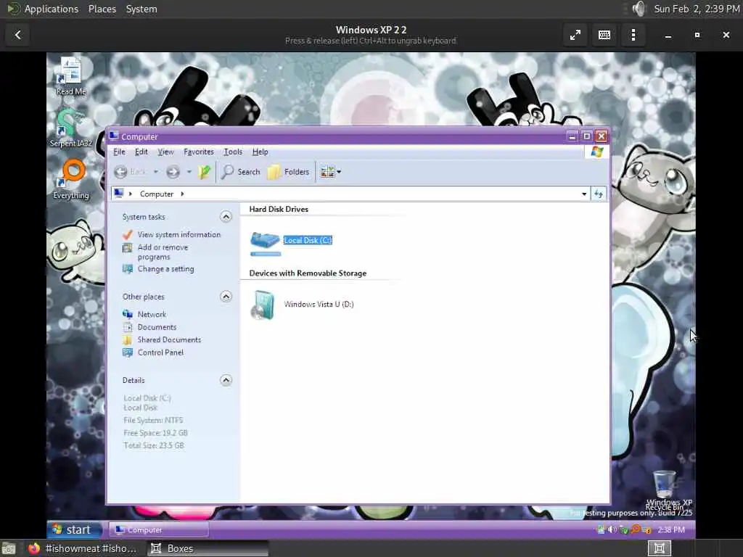
Task: Click the Computer window title icon
Action: (114, 136)
